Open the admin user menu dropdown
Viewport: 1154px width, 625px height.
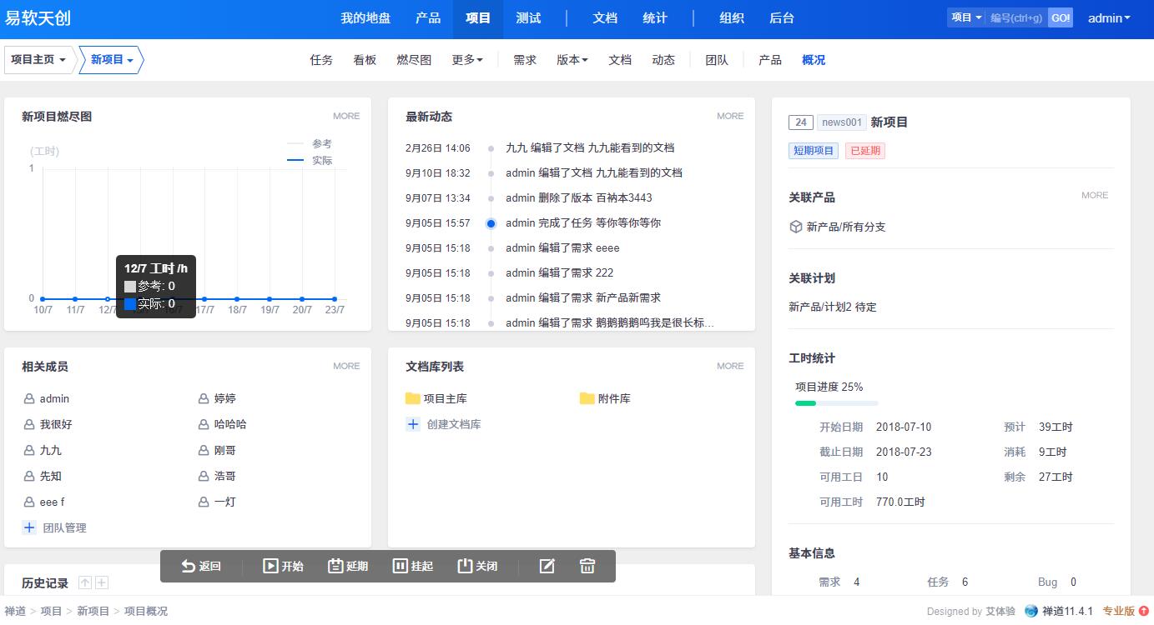pyautogui.click(x=1109, y=18)
